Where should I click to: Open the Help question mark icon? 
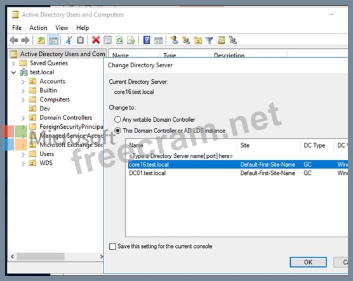point(147,40)
